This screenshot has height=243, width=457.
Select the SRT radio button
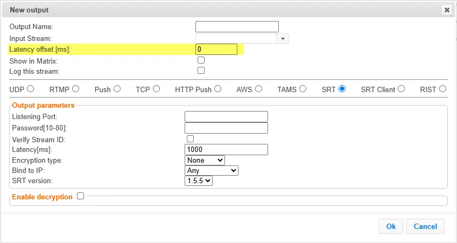(x=342, y=89)
